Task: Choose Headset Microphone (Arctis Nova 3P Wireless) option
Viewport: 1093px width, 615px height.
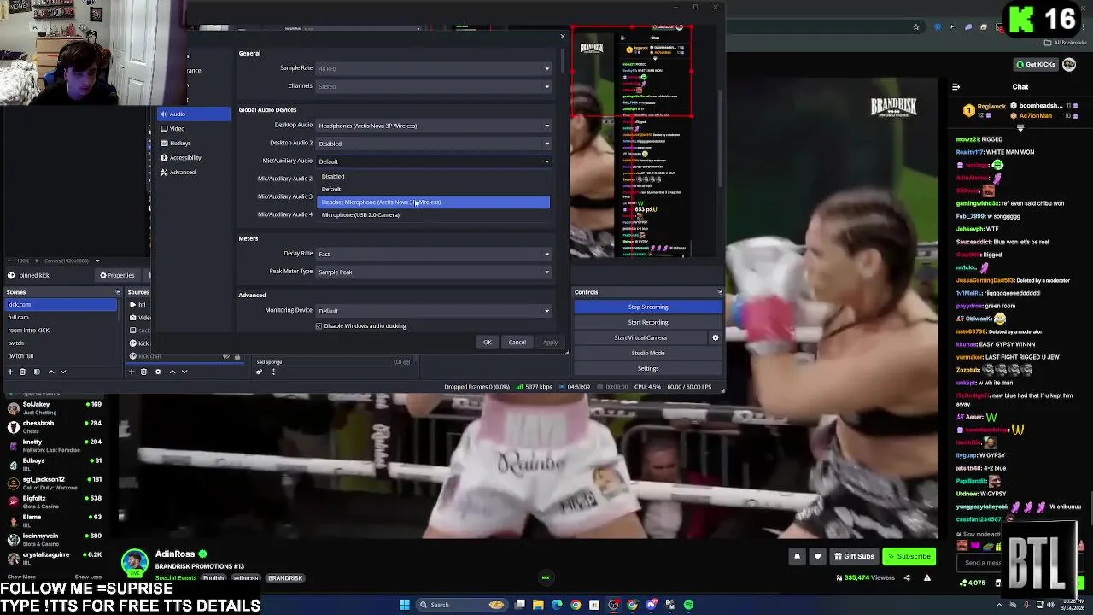Action: point(433,202)
